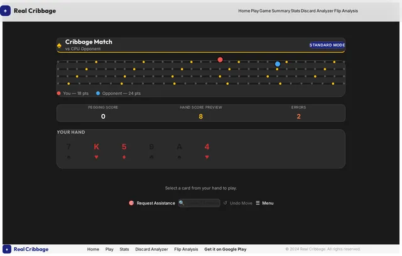
Task: Click the search input field near Undo Move
Action: click(x=199, y=203)
